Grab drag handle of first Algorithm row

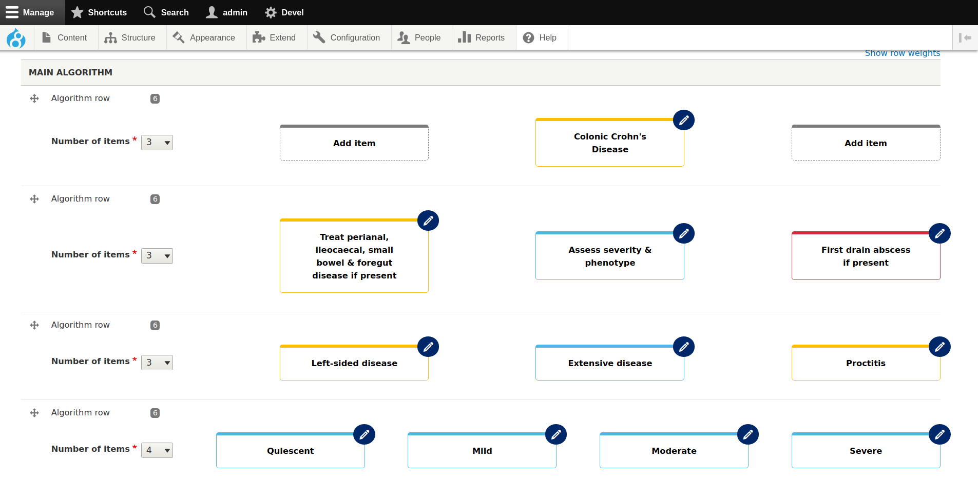[34, 98]
